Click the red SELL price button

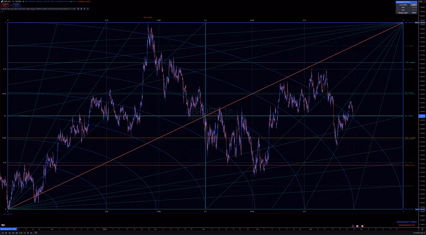tap(5, 5)
